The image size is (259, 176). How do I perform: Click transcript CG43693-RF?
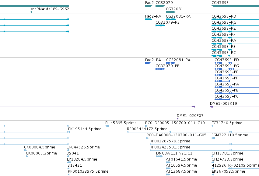click(x=235, y=38)
